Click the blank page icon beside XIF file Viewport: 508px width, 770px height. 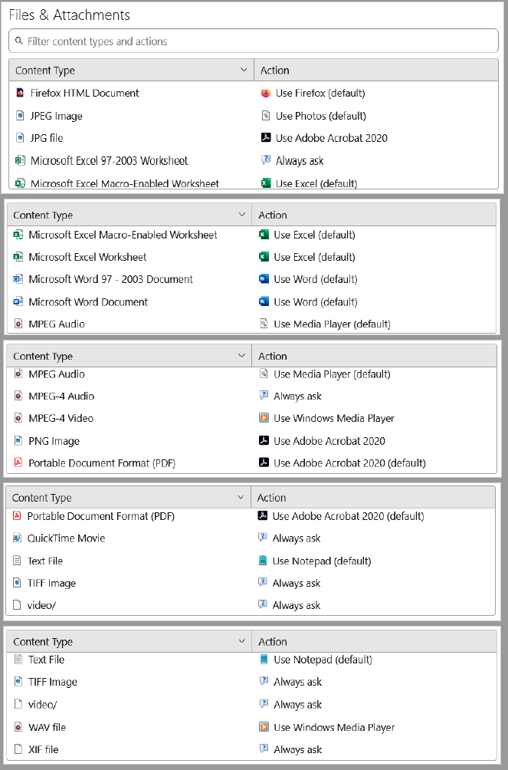(x=18, y=749)
